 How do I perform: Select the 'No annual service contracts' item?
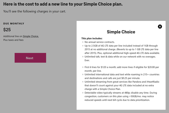pyautogui.click(x=100, y=42)
